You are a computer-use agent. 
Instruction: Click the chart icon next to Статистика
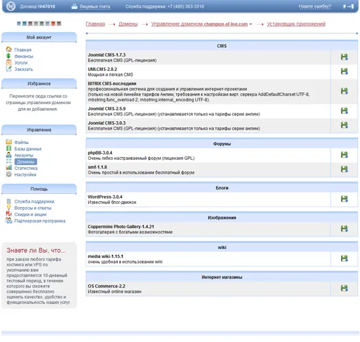tap(9, 168)
